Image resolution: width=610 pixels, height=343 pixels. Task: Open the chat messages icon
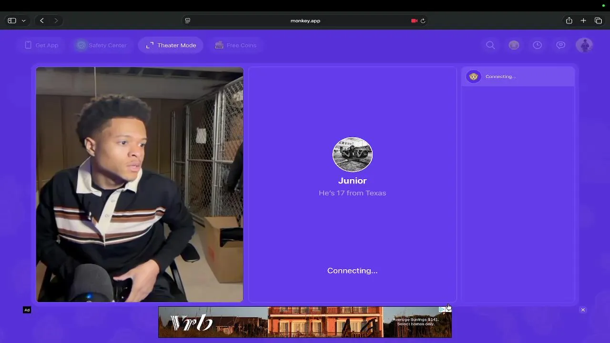tap(561, 45)
